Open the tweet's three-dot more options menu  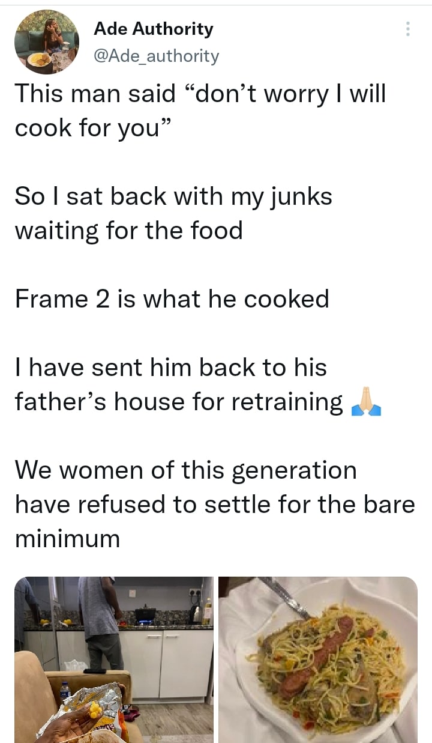coord(407,29)
